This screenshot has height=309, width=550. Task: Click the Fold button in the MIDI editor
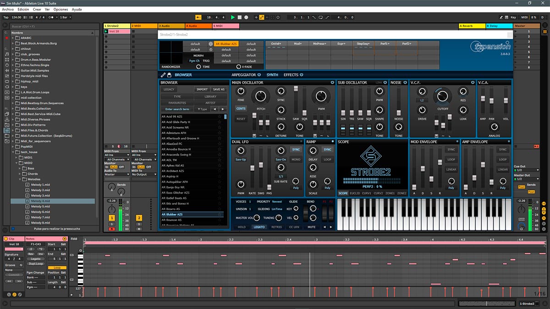(x=74, y=239)
